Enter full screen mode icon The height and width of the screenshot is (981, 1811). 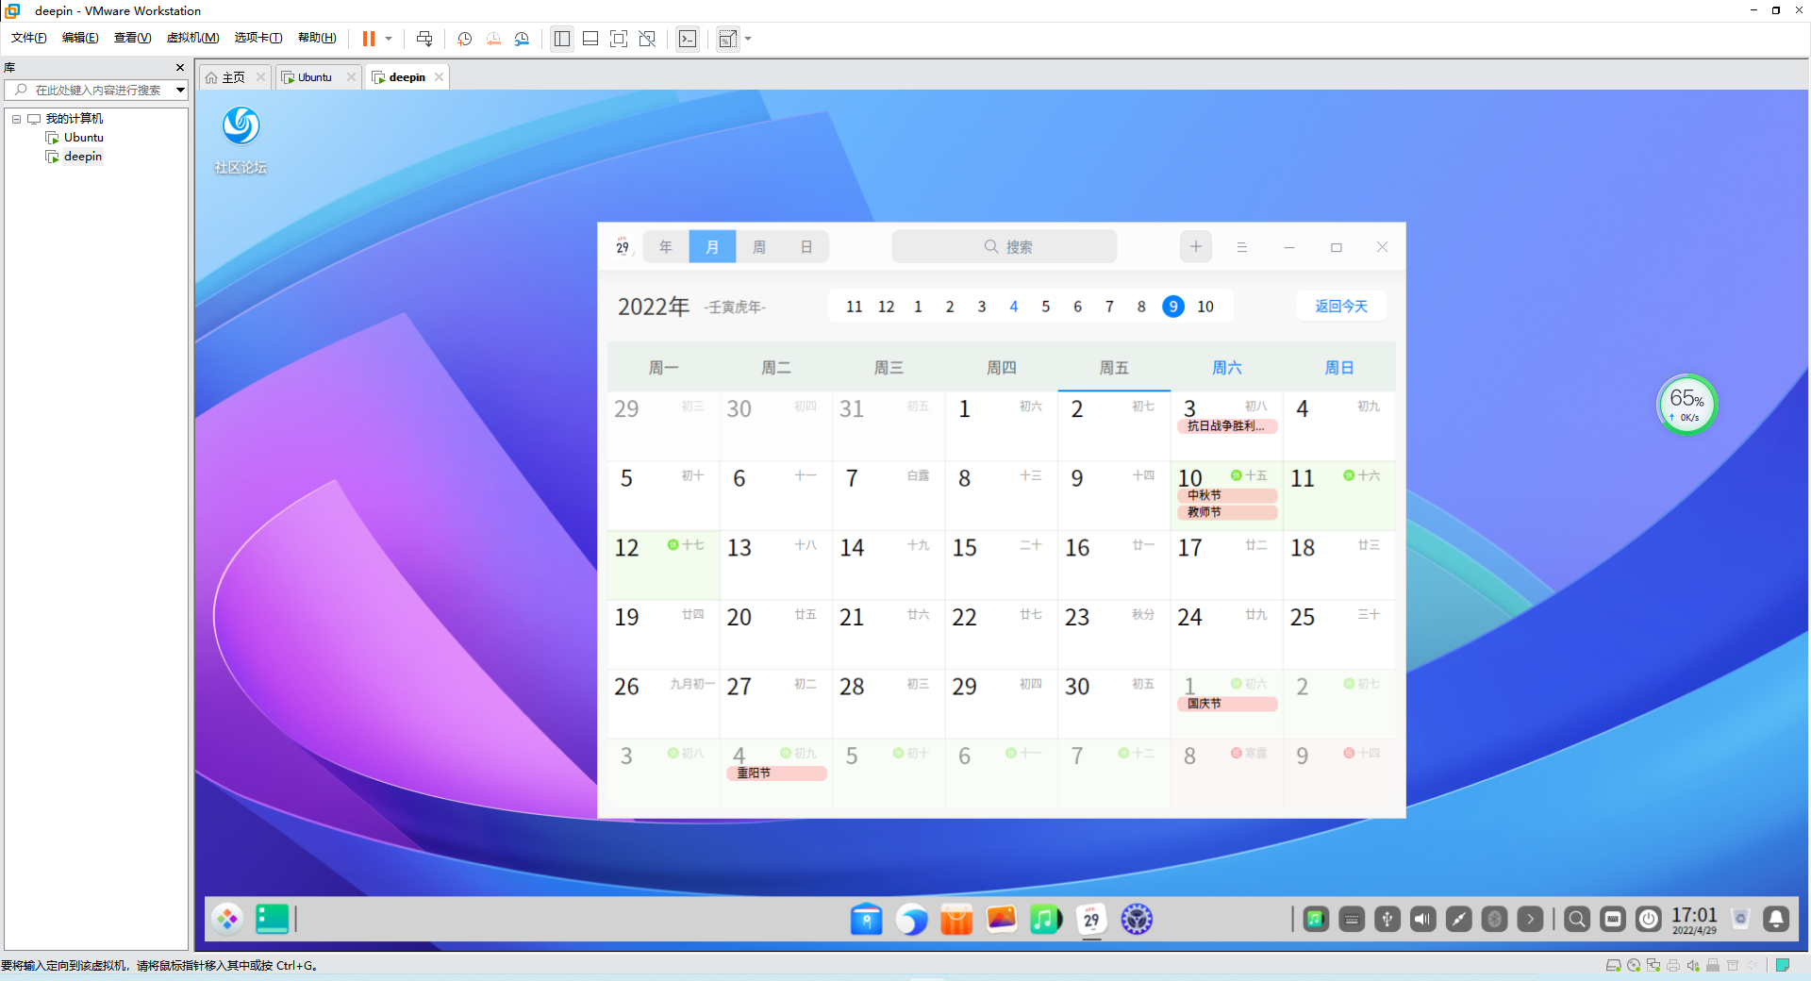[619, 39]
